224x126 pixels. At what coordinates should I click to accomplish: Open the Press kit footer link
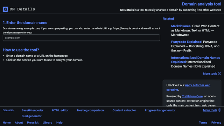click(33, 122)
